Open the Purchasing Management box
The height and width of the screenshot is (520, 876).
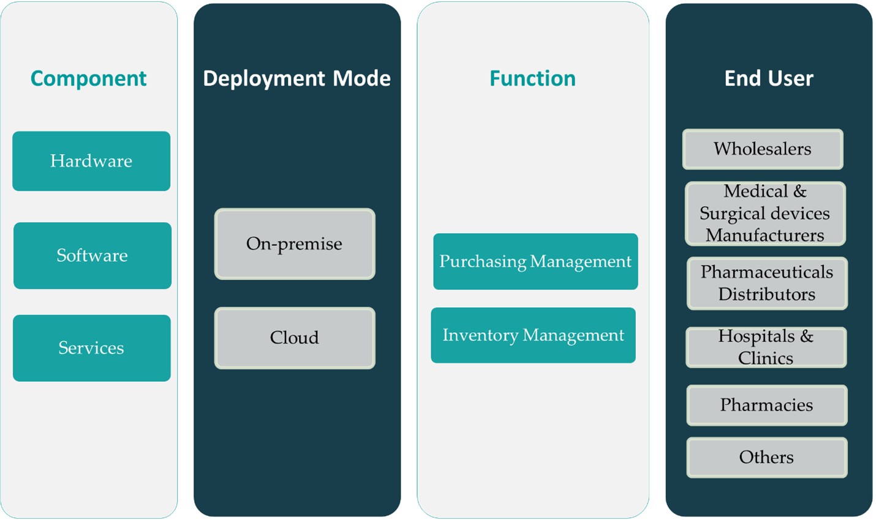pos(535,261)
